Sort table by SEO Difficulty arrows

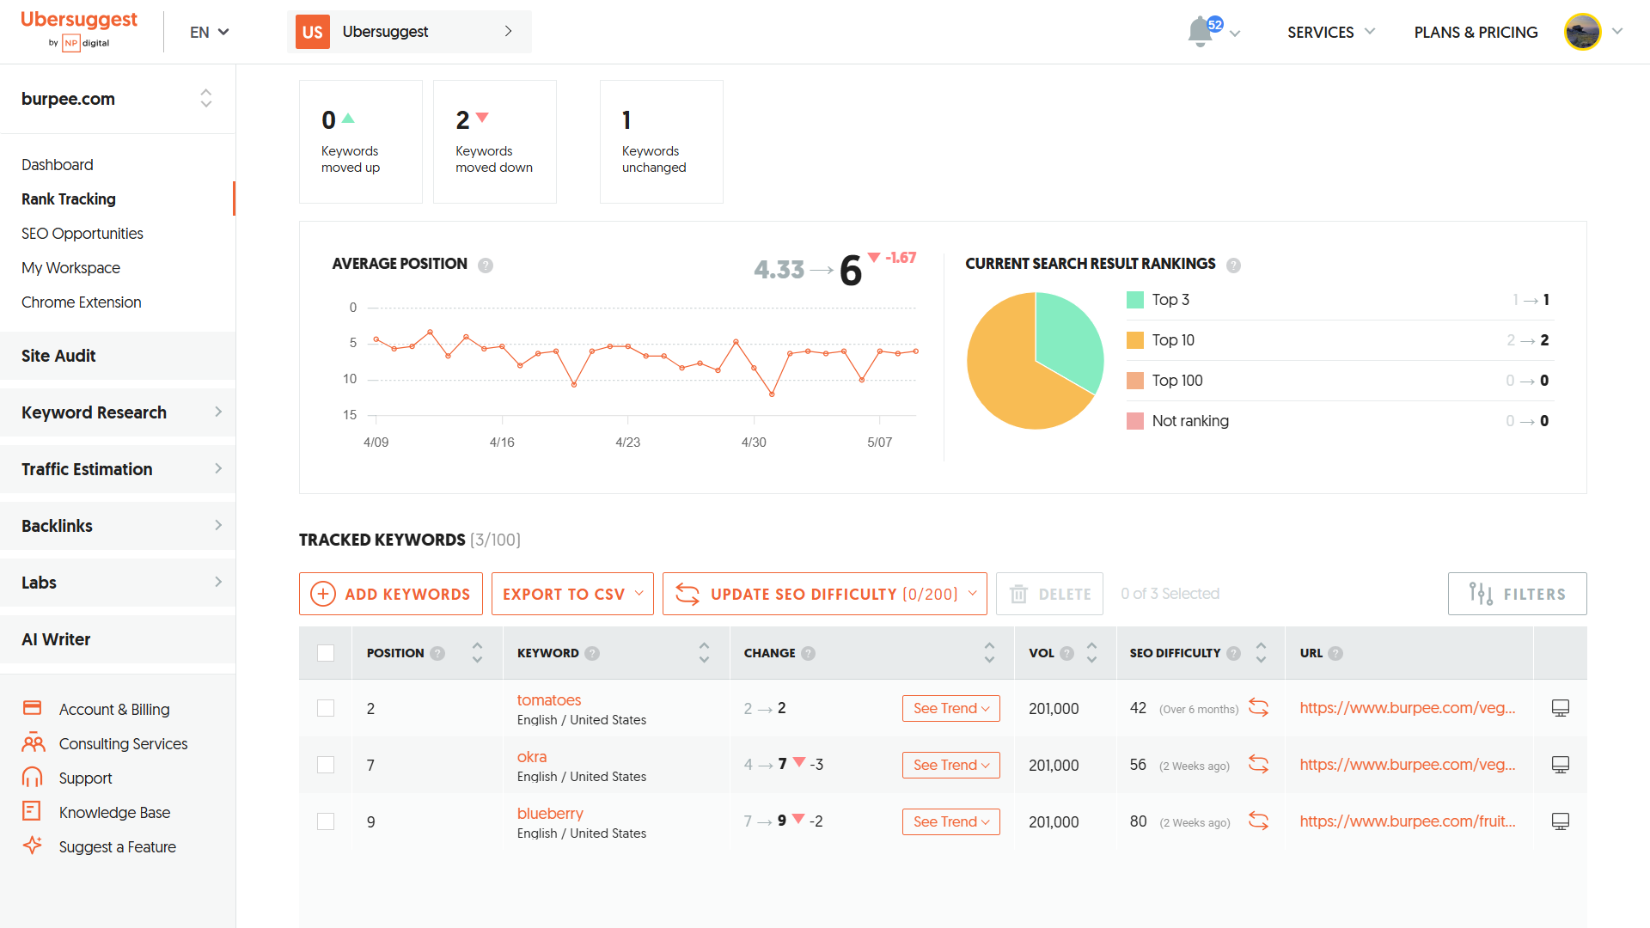[x=1261, y=653]
